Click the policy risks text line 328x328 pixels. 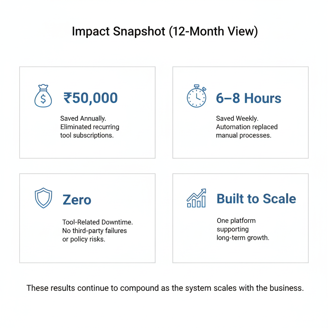coord(84,239)
